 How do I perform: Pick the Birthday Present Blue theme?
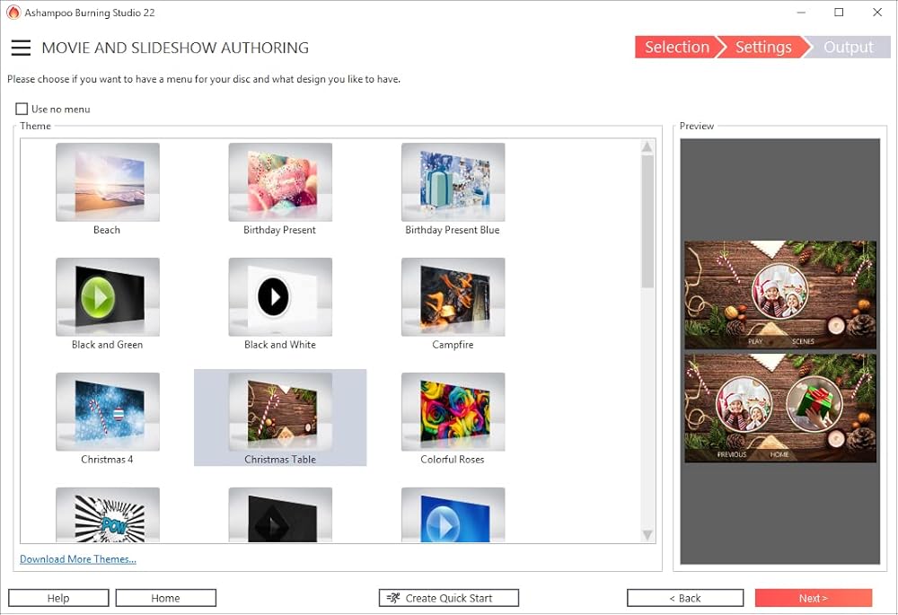[453, 182]
